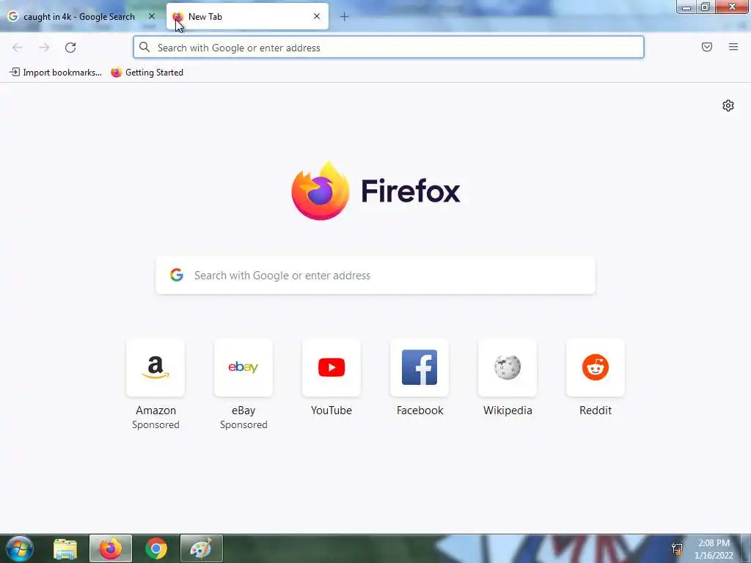Restore down the Firefox window
Screen dimensions: 751x563
706,7
